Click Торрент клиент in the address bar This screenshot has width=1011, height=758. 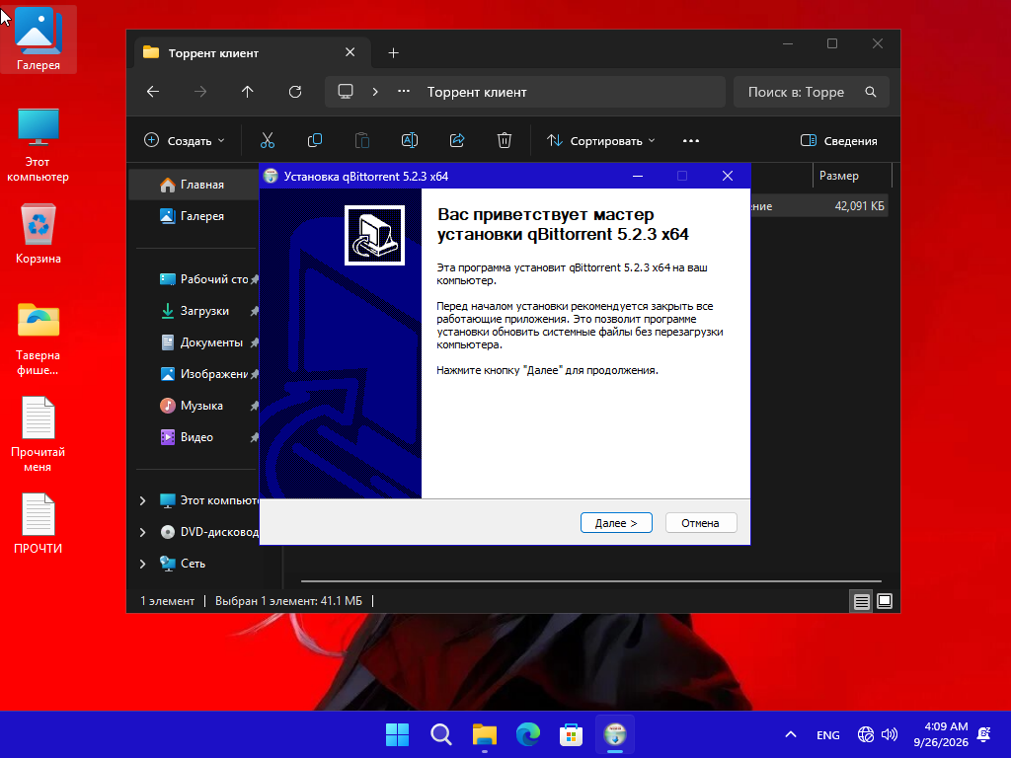pyautogui.click(x=477, y=92)
